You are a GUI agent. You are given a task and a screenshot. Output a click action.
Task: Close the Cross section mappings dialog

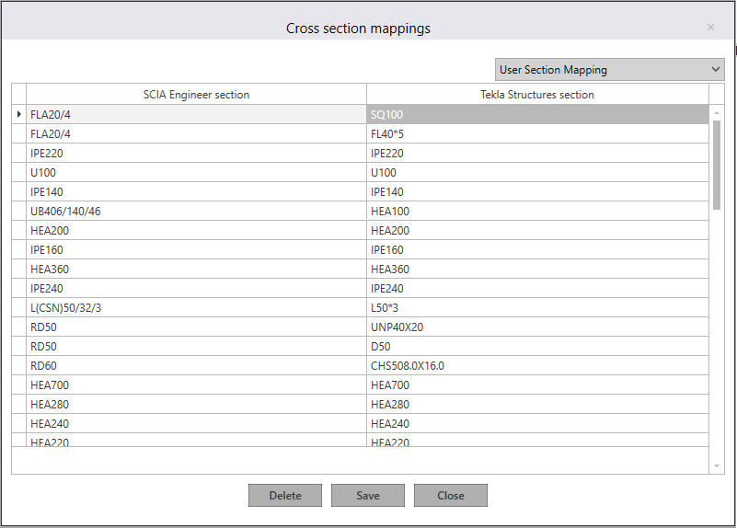click(x=710, y=28)
